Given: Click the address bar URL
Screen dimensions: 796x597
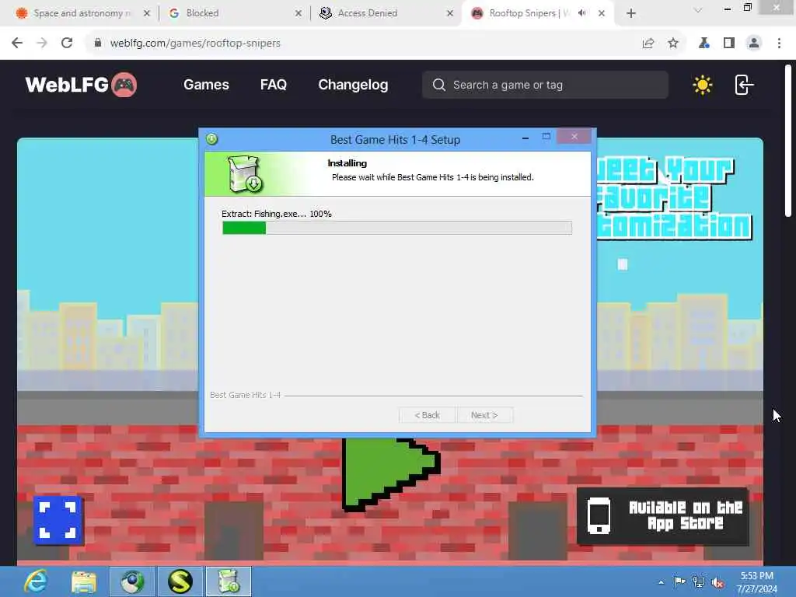Looking at the screenshot, I should pos(195,44).
